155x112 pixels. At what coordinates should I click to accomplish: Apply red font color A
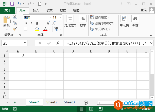point(45,29)
